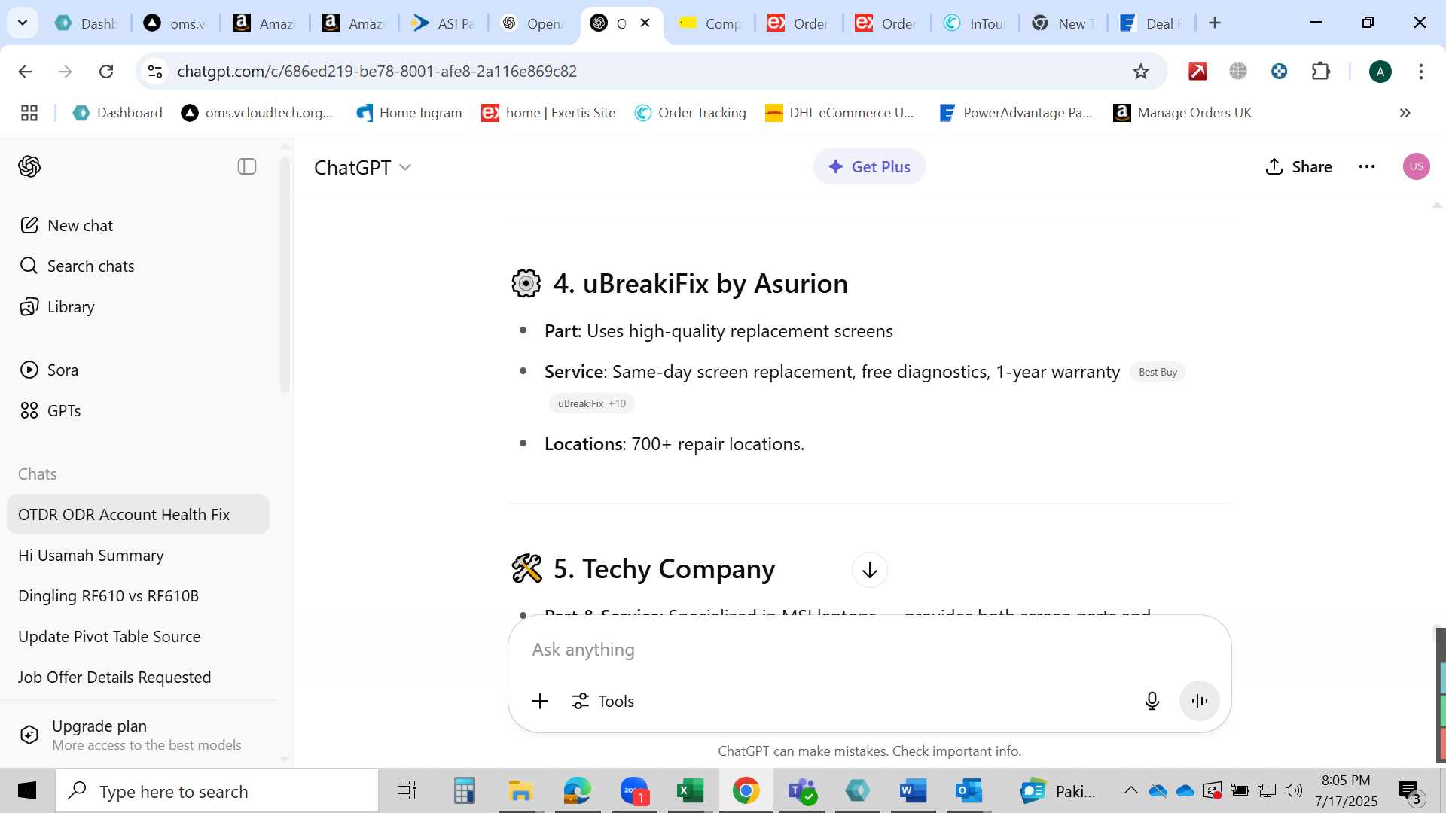Open the Dashboard bookmark

117,113
